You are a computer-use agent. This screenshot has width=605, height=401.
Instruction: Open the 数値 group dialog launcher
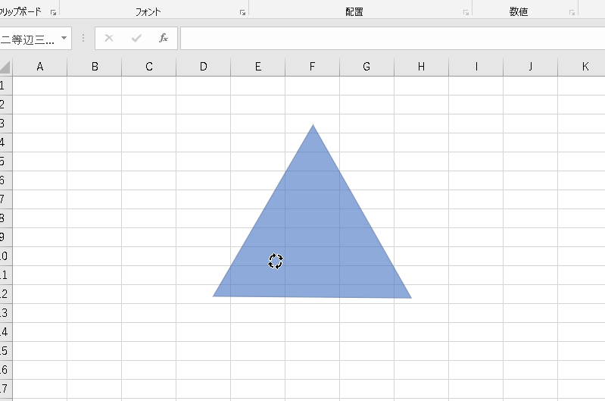coord(572,13)
